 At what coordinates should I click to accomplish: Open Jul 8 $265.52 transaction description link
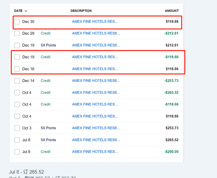point(96,140)
